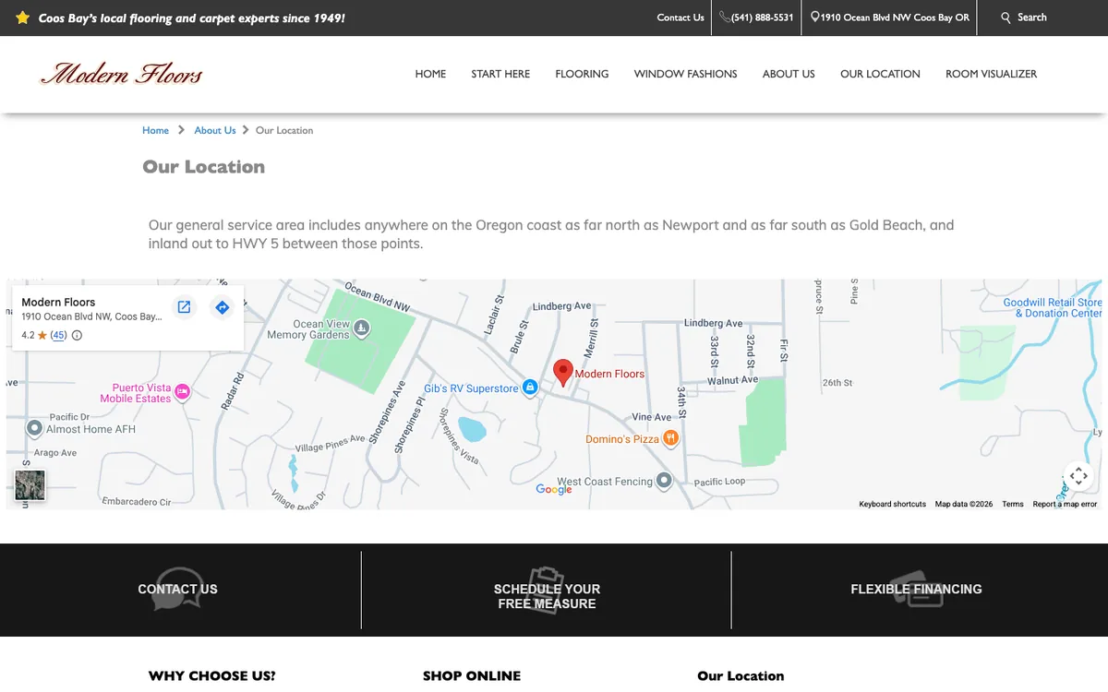Viewport: 1108px width, 692px height.
Task: Select the Almost Home AFH map marker
Action: tap(35, 428)
